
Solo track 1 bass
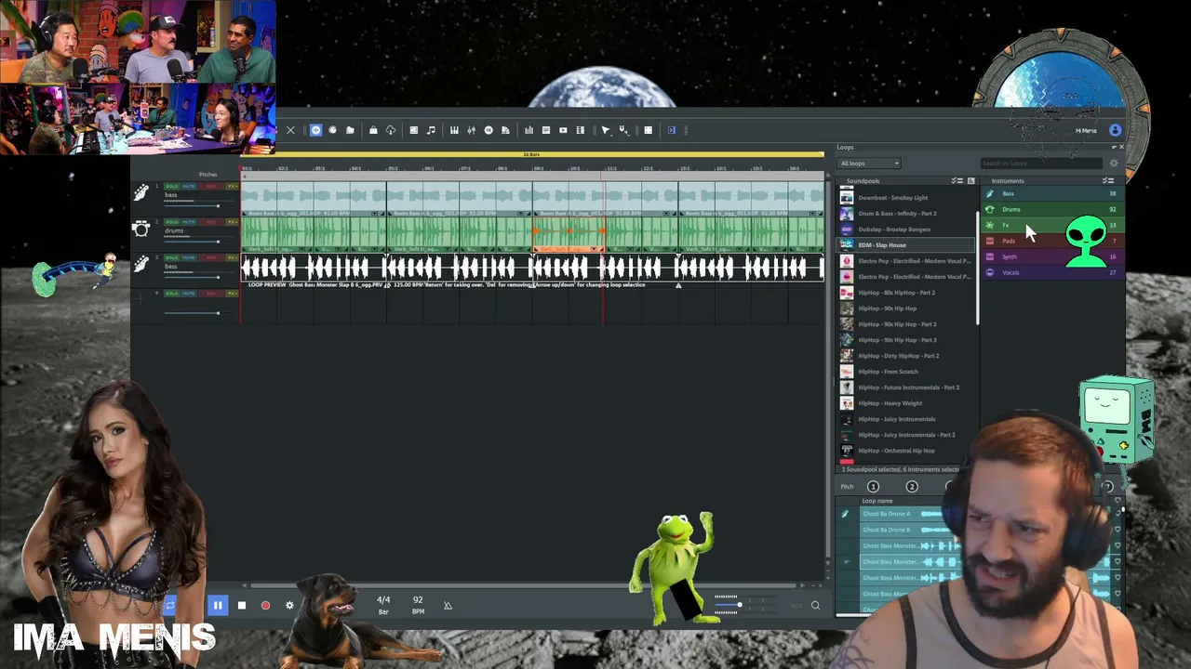pyautogui.click(x=172, y=187)
